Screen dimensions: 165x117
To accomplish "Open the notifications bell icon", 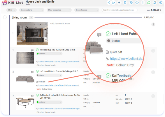I will [155, 2].
